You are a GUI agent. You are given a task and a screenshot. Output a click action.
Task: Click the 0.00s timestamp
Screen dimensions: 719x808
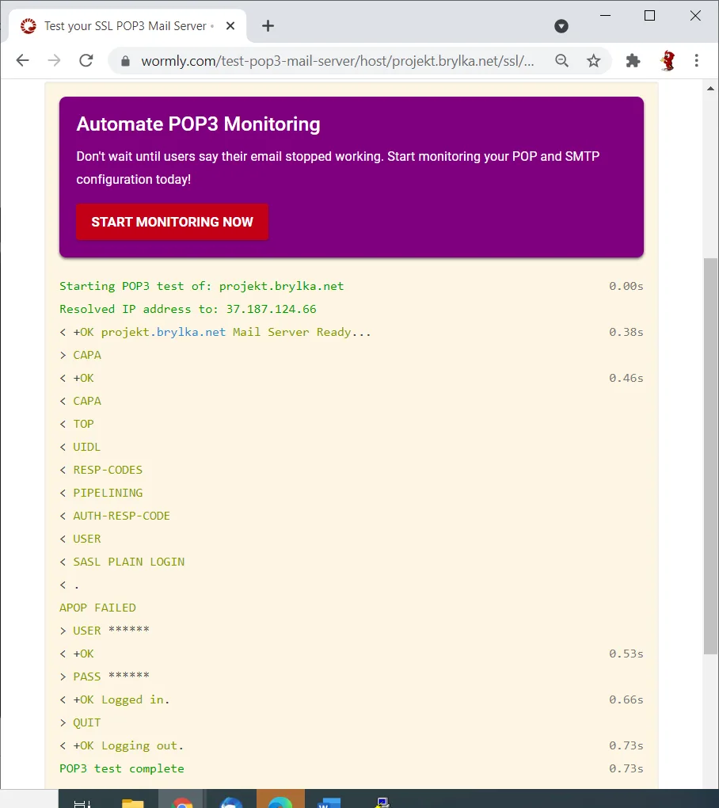point(626,287)
